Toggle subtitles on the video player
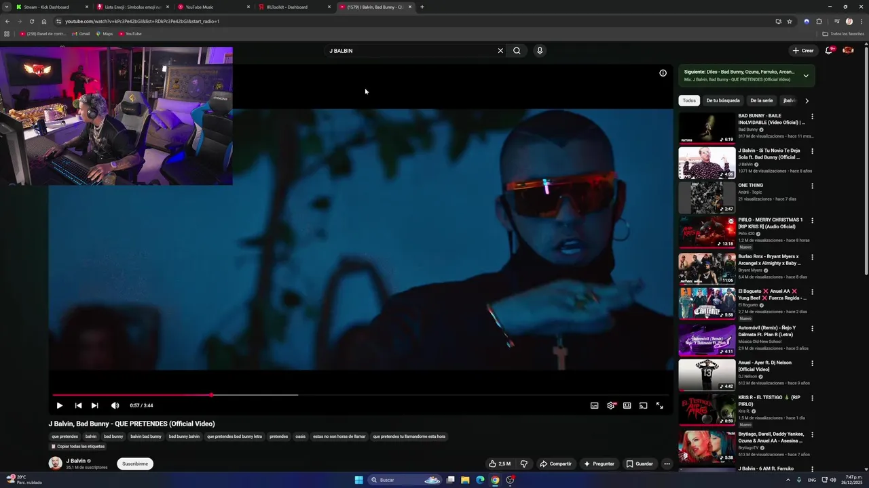This screenshot has height=488, width=869. tap(594, 405)
